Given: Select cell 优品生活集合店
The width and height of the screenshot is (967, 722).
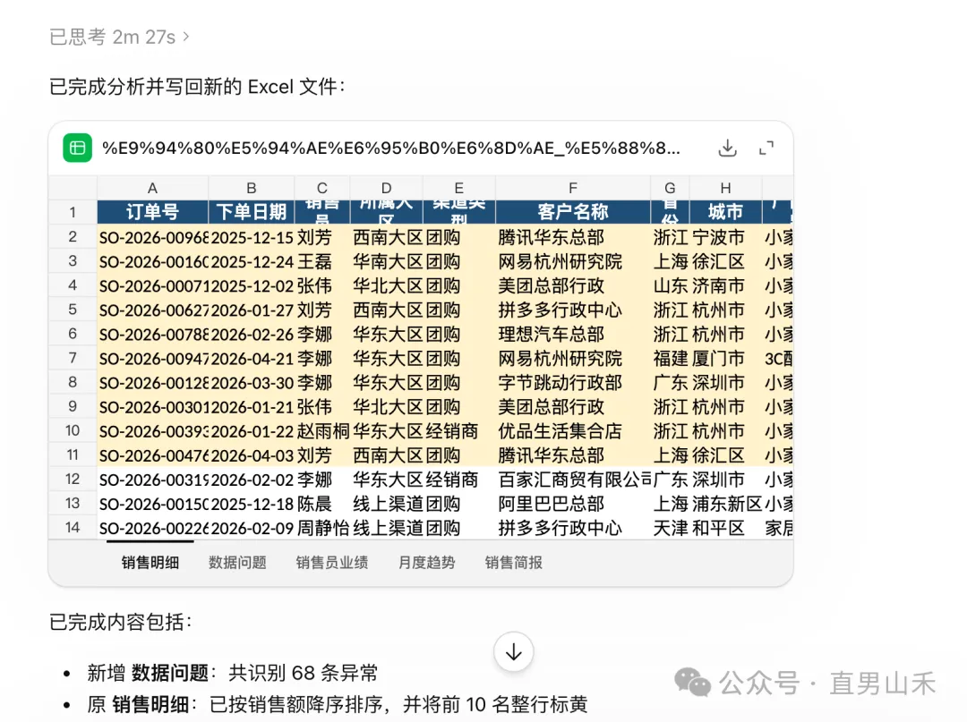Looking at the screenshot, I should click(573, 431).
